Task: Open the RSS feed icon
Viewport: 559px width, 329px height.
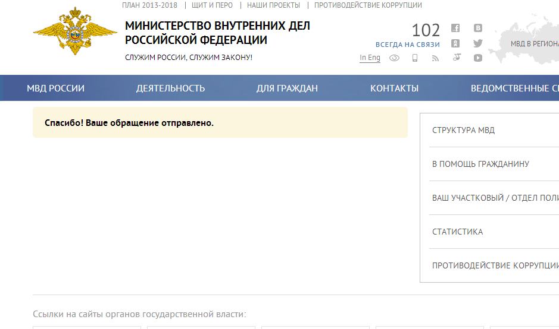Action: pos(435,58)
